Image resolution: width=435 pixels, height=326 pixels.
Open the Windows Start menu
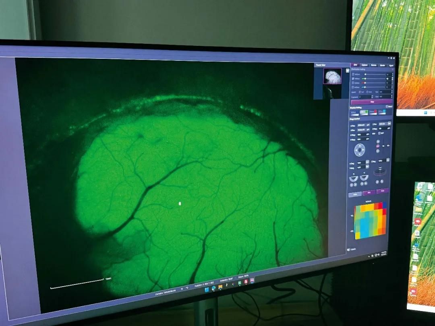pos(206,290)
